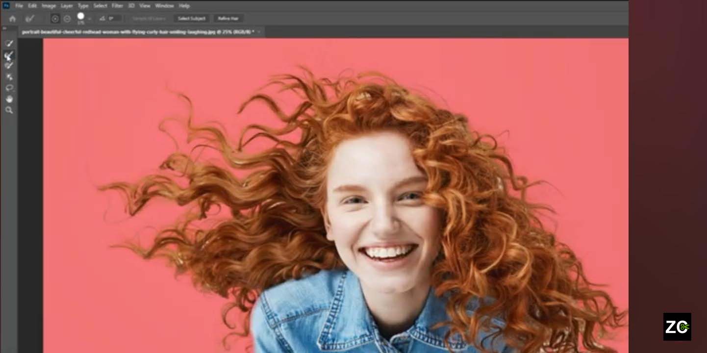Select the Refine Edge Brush tool

[9, 55]
